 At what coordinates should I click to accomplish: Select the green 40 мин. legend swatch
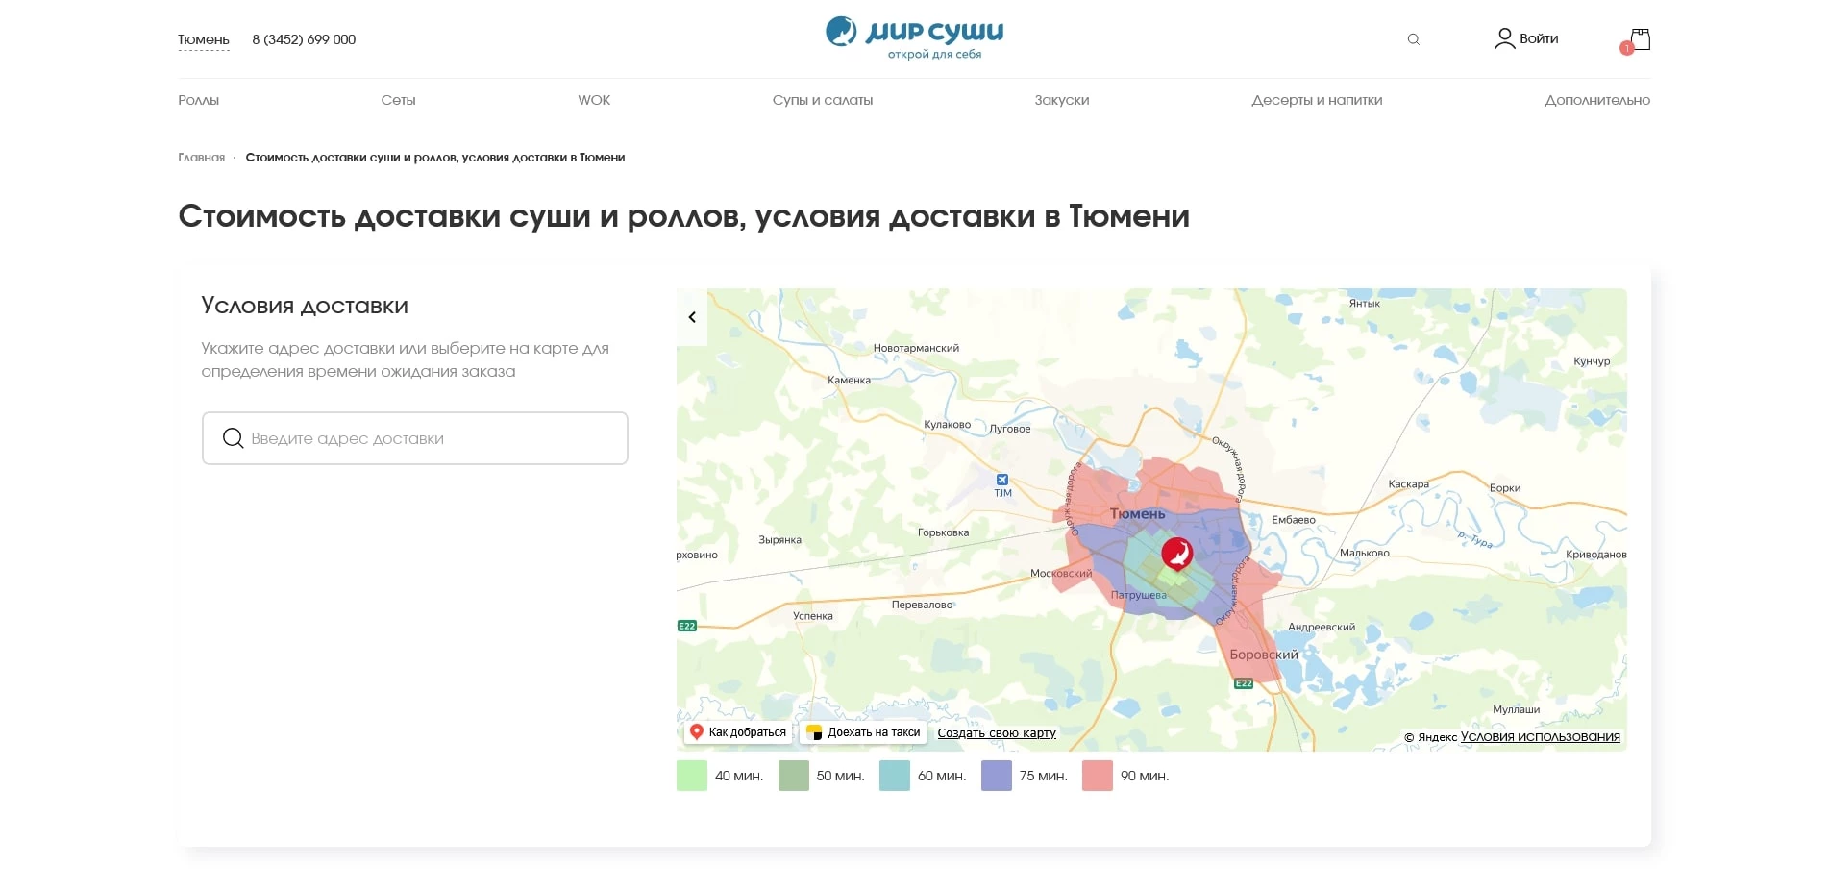coord(691,775)
